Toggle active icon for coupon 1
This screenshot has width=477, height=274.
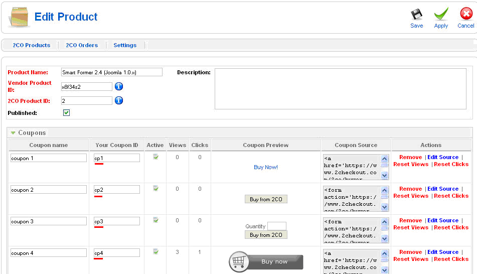pos(155,157)
